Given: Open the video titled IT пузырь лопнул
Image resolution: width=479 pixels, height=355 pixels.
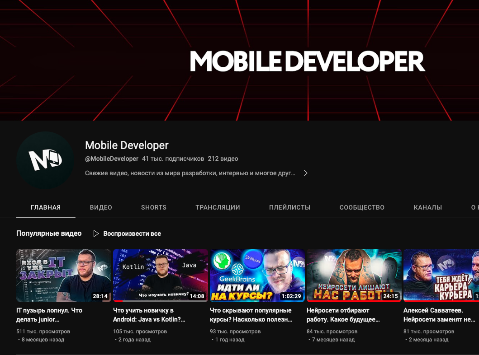Looking at the screenshot, I should [x=64, y=275].
